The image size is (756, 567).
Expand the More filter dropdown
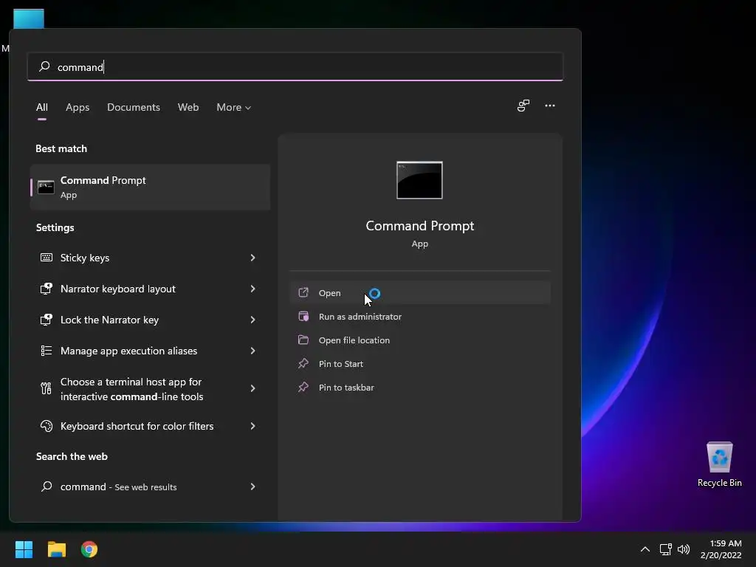234,107
